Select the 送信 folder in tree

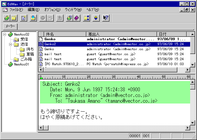point(24,44)
